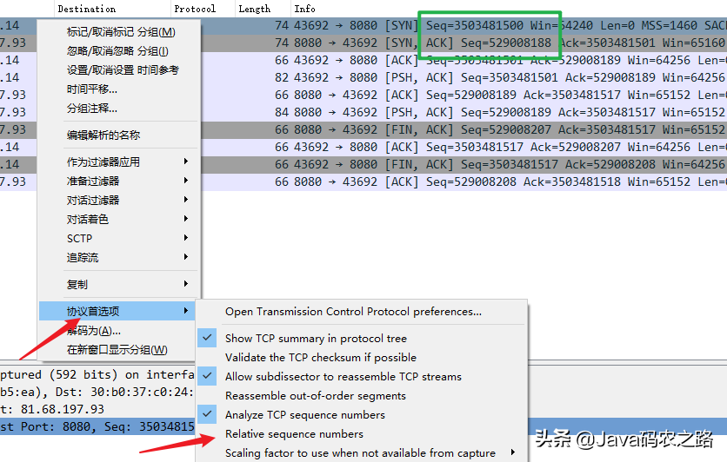Select ACK packet with Ack=529008207
This screenshot has height=462, width=727.
click(x=464, y=147)
